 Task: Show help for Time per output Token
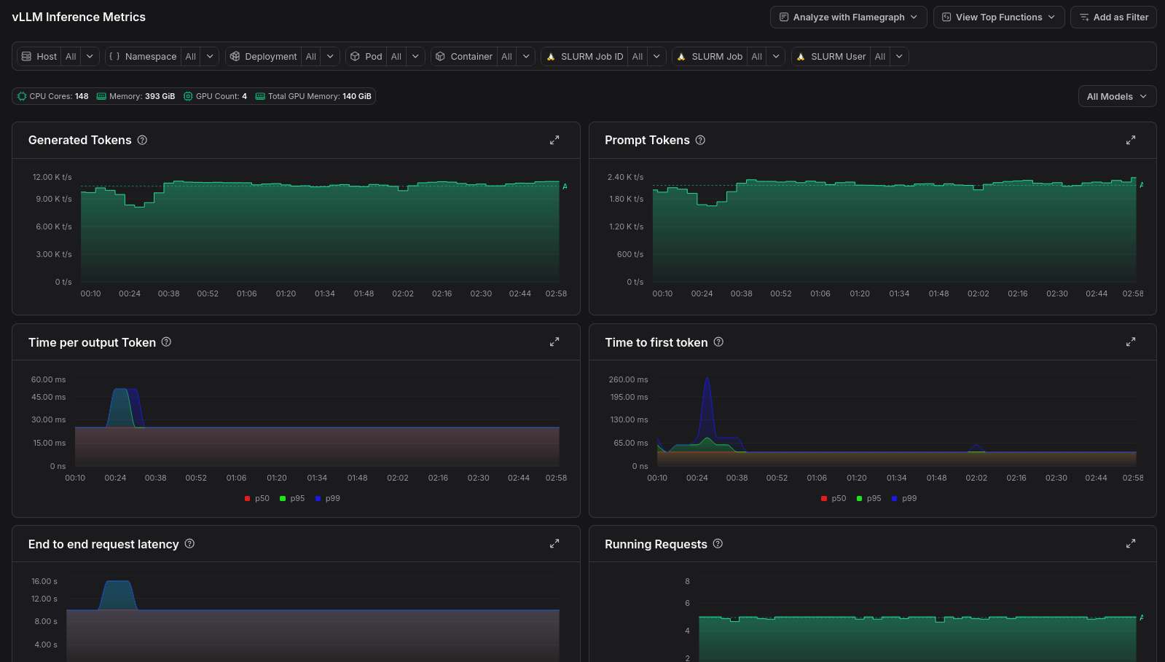[166, 342]
